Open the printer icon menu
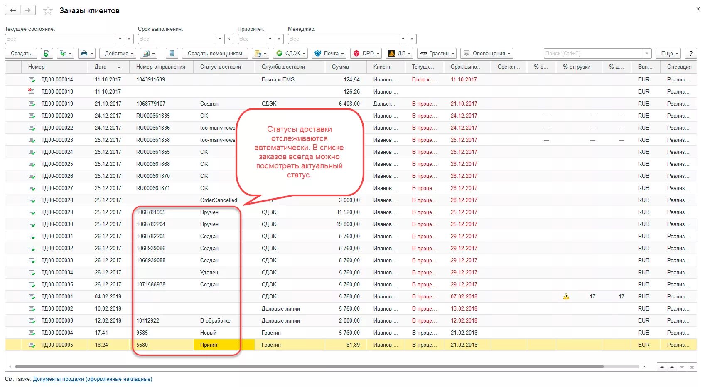Screen dimensions: 705x387 point(87,53)
